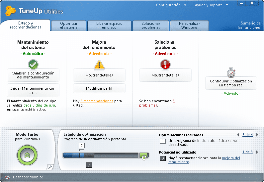
Task: Click the 3 de 4 link
Action: tap(247, 135)
